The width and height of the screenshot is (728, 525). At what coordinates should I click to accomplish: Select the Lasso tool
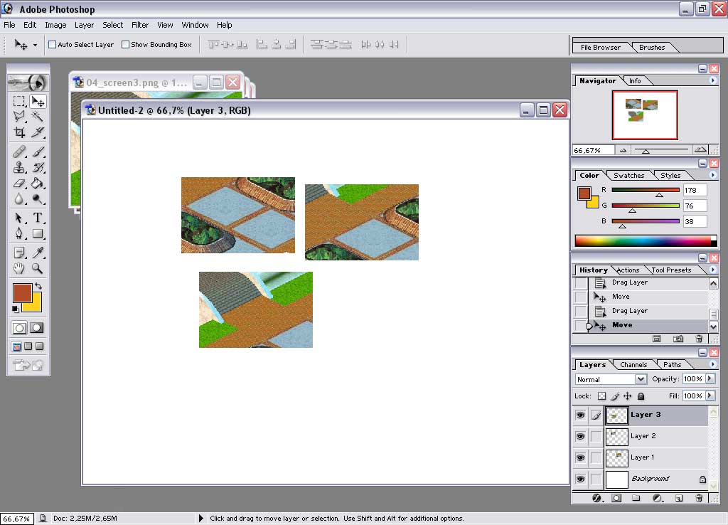(x=19, y=116)
